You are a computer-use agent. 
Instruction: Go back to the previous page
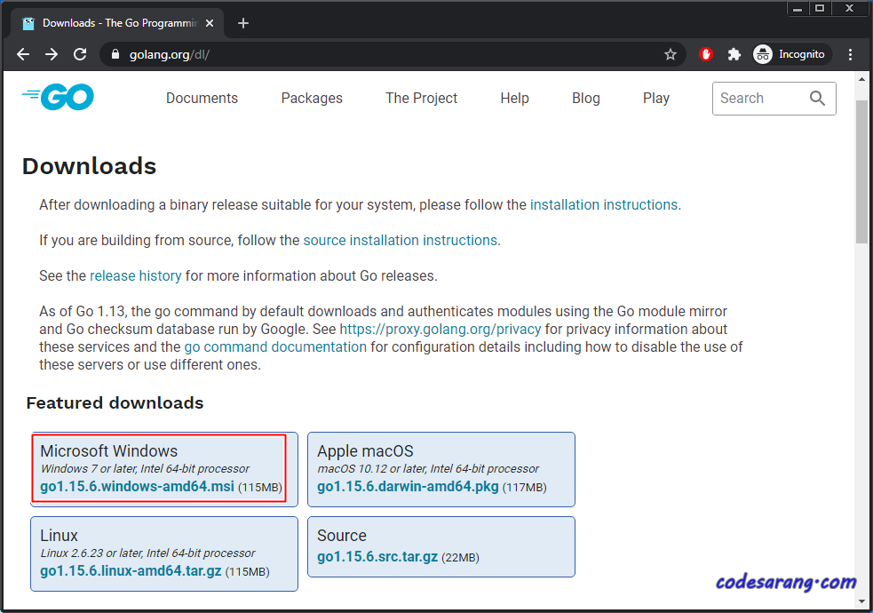(23, 54)
